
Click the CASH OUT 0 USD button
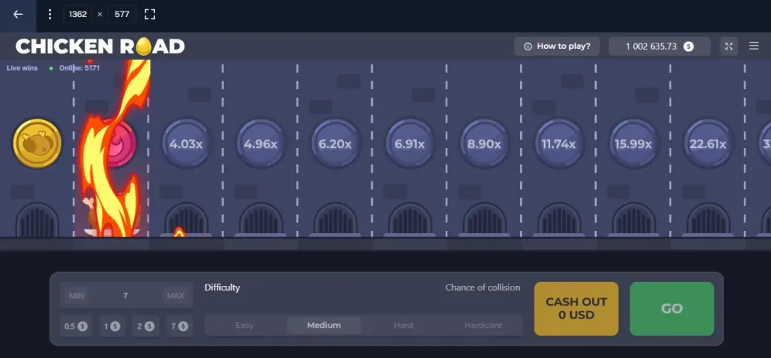pyautogui.click(x=577, y=308)
